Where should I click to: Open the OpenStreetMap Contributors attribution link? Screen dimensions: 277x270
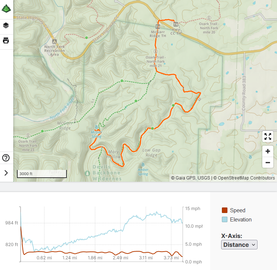pyautogui.click(x=246, y=178)
